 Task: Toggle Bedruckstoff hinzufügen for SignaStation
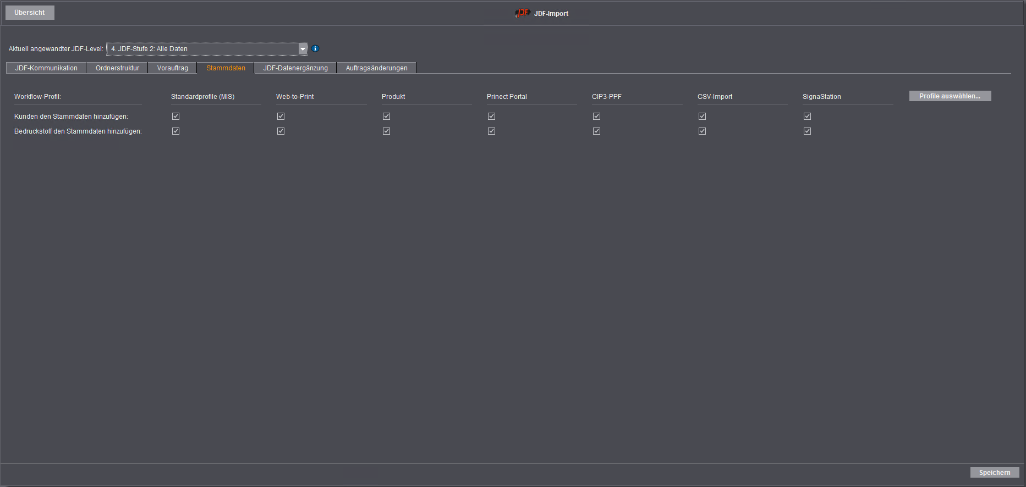coord(808,131)
